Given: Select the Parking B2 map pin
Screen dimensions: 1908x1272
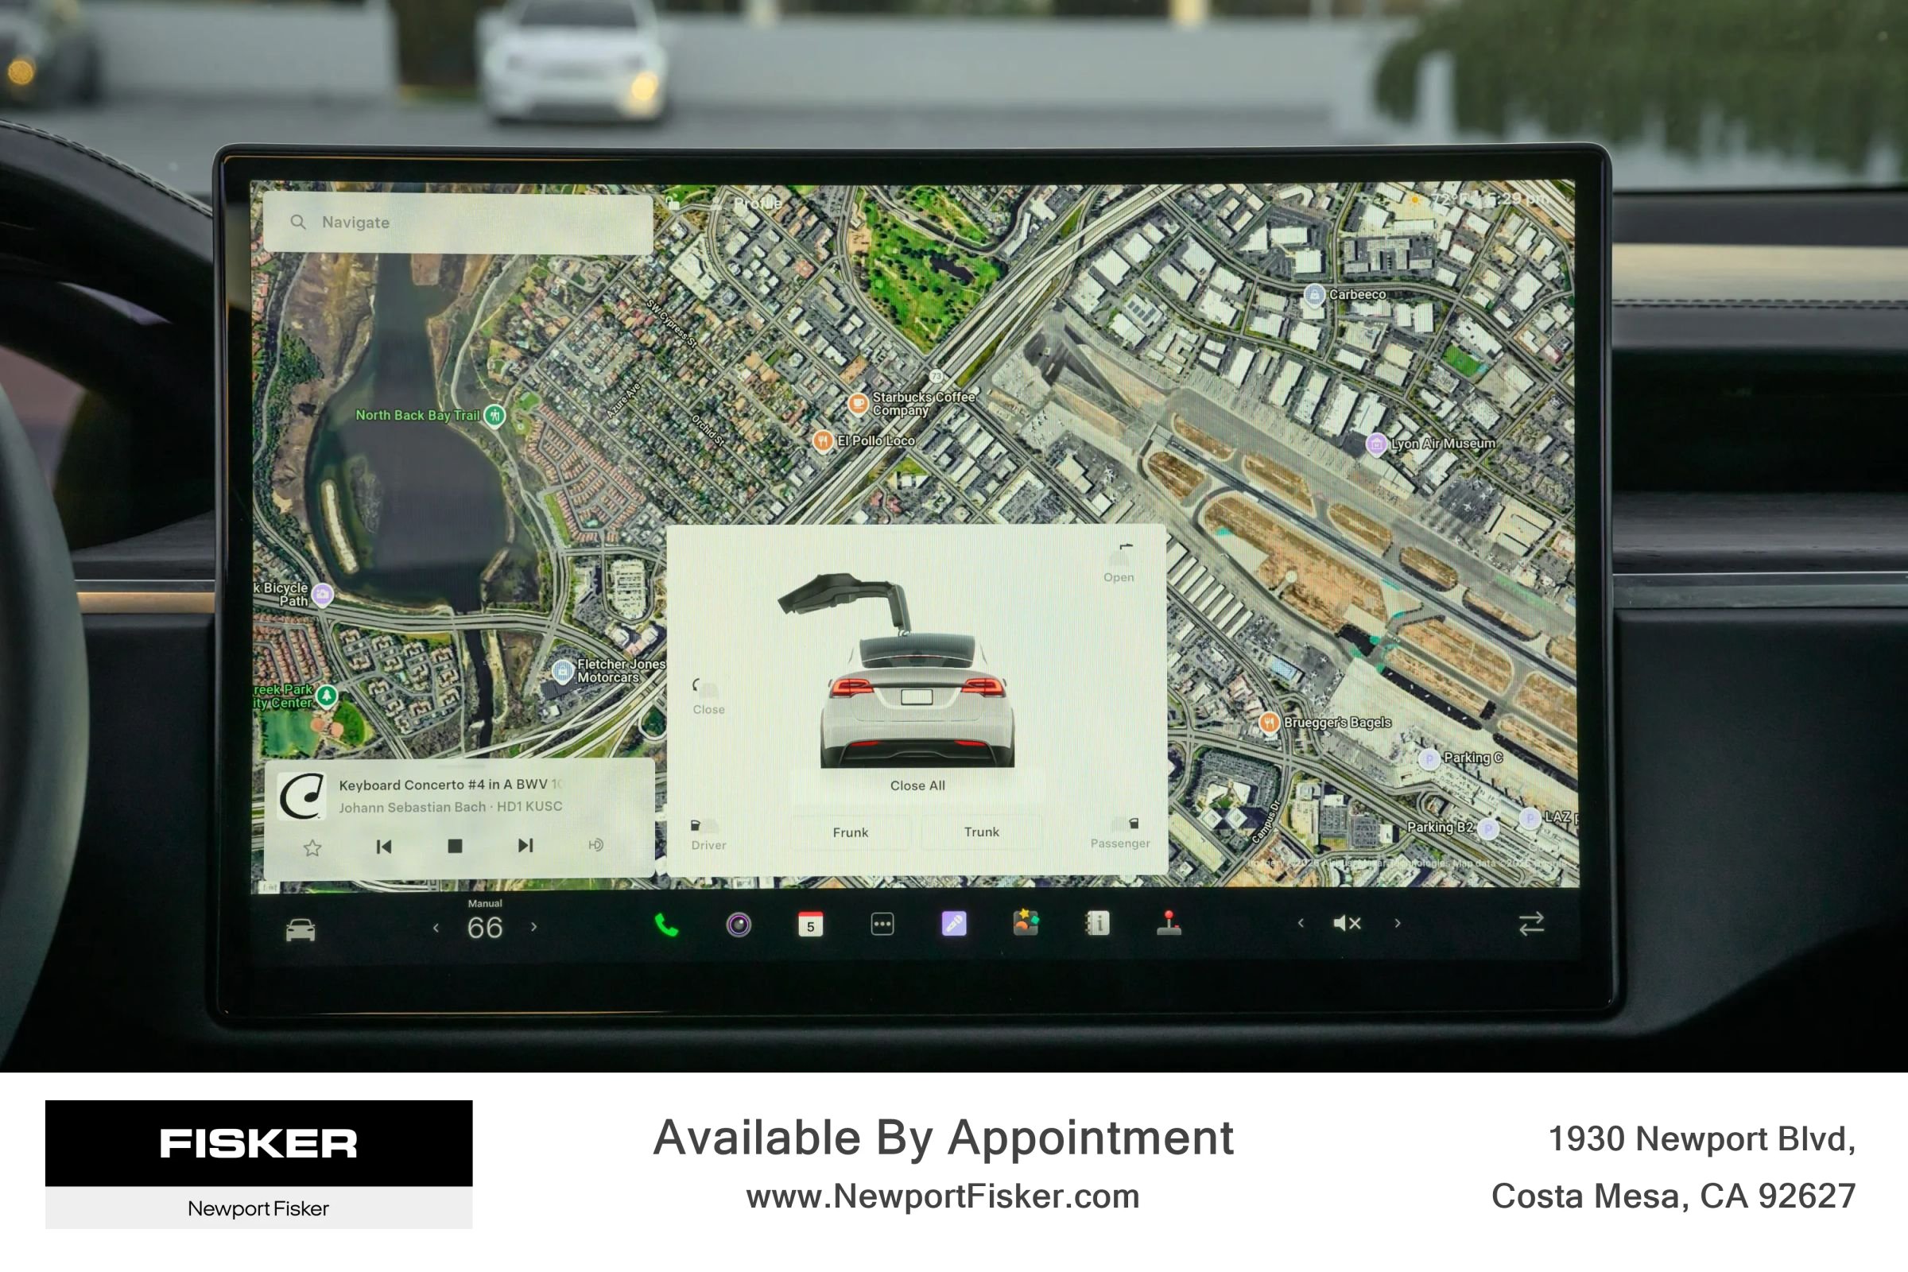Looking at the screenshot, I should [1487, 828].
